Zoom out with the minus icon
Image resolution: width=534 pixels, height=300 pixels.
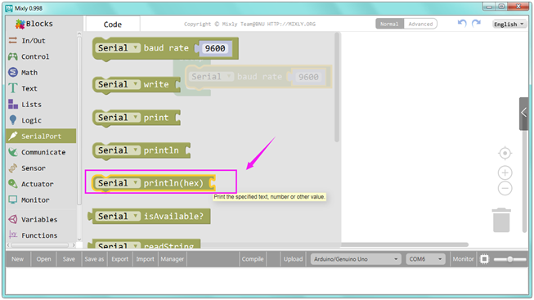point(505,188)
